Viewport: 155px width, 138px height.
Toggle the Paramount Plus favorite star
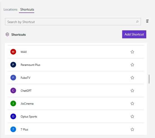click(132, 65)
